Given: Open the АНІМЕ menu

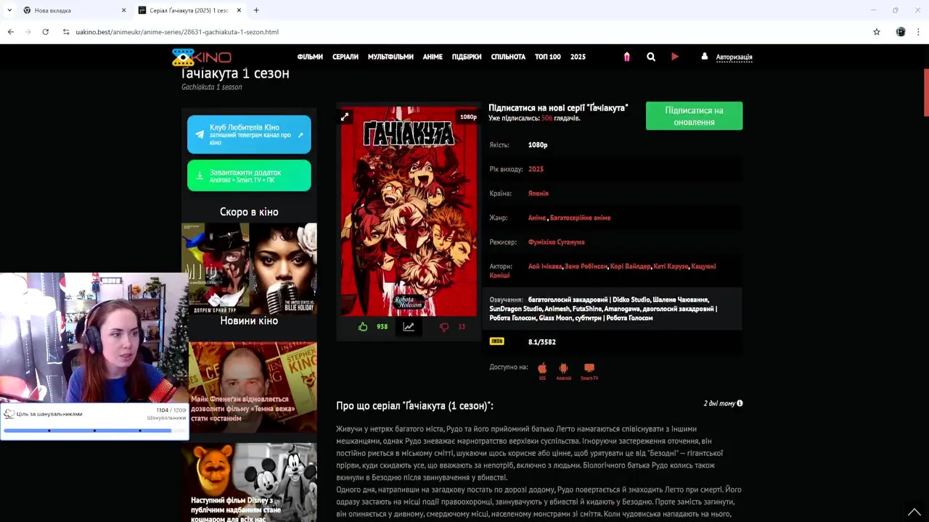Looking at the screenshot, I should coord(433,57).
